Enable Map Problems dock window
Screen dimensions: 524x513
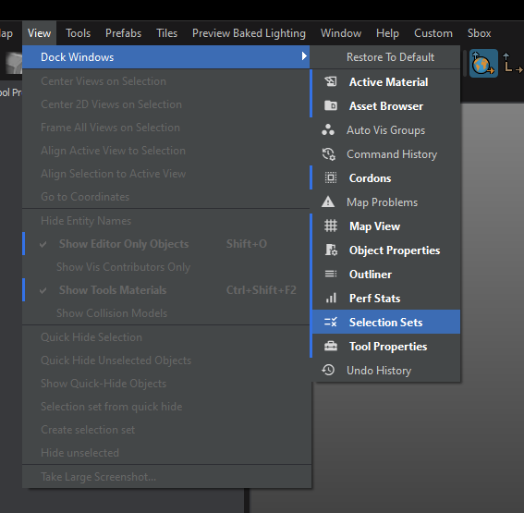pos(385,202)
